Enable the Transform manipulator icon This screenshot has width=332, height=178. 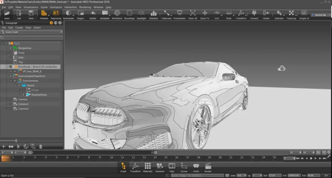pyautogui.click(x=241, y=13)
